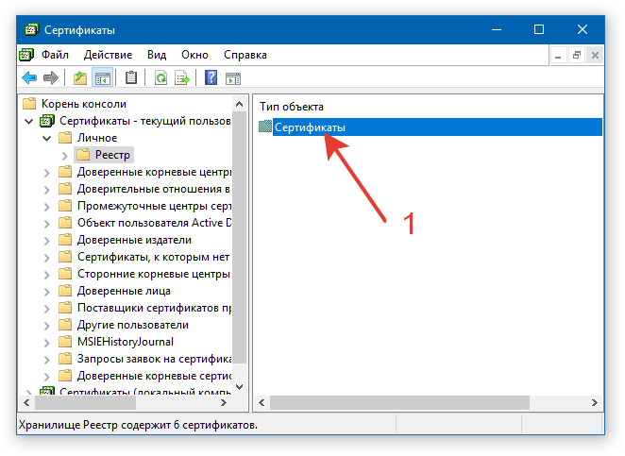
Task: Click the Up one level folder icon
Action: 80,77
